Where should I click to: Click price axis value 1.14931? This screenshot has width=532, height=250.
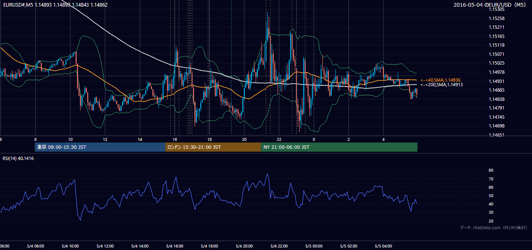496,81
